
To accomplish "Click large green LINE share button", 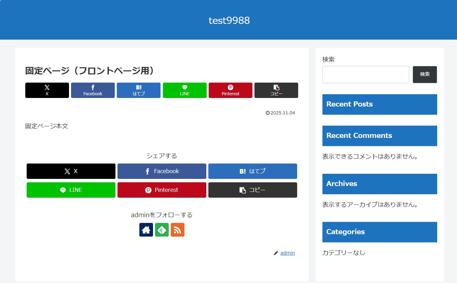I will [71, 190].
